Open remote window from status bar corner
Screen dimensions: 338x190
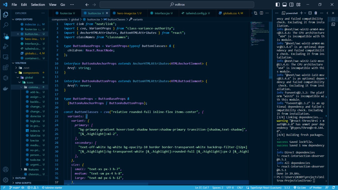(x=4, y=187)
